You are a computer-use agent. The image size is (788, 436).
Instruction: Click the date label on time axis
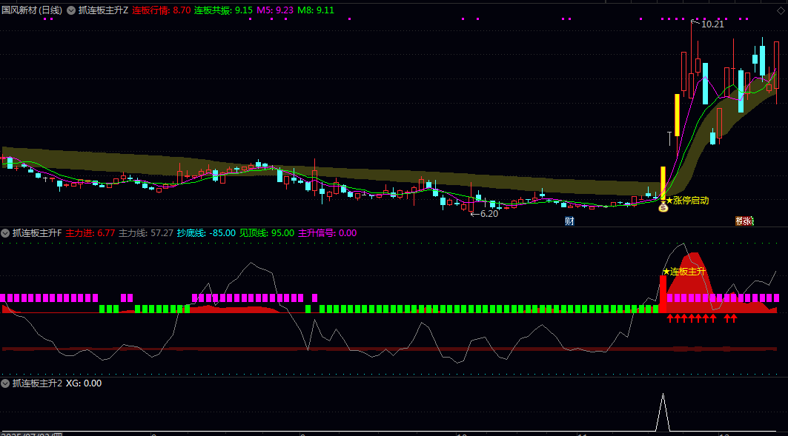(x=31, y=434)
